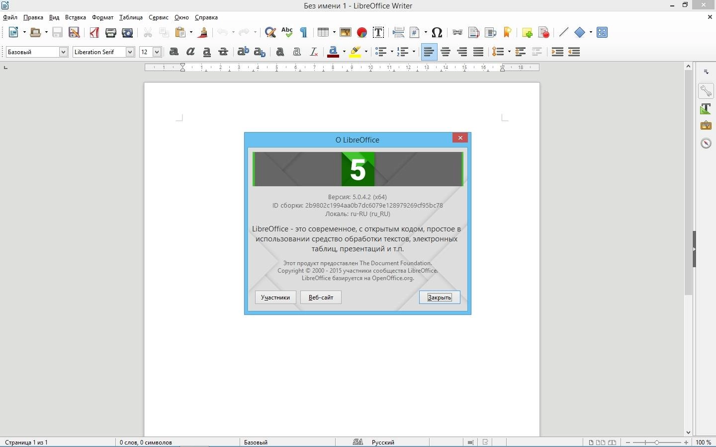This screenshot has width=716, height=447.
Task: Toggle Bold formatting
Action: click(x=174, y=52)
